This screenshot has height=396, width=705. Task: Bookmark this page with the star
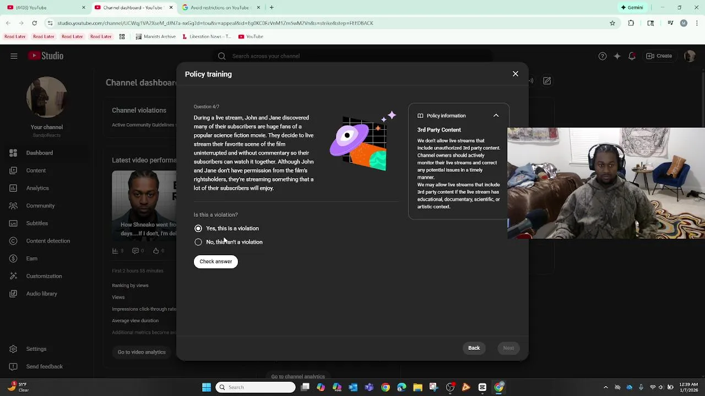pos(612,23)
